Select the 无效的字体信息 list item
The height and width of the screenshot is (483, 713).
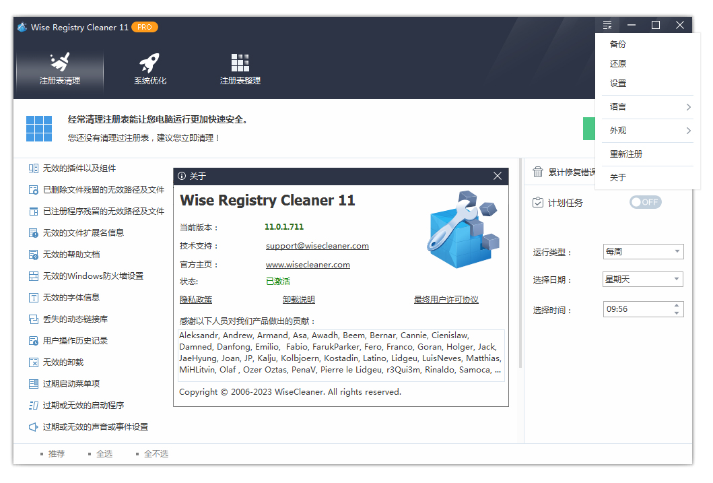(71, 298)
